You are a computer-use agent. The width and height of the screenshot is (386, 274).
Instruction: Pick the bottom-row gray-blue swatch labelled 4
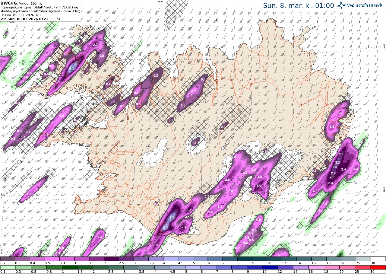point(162,267)
